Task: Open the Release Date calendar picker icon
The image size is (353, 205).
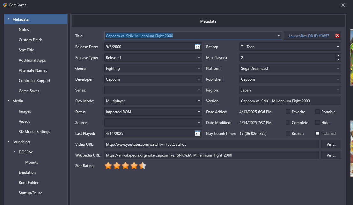Action: click(x=197, y=47)
